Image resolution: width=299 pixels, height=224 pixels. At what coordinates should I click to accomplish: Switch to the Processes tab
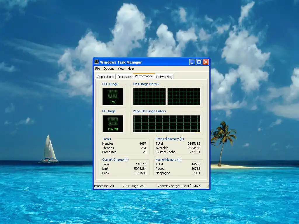(x=124, y=77)
